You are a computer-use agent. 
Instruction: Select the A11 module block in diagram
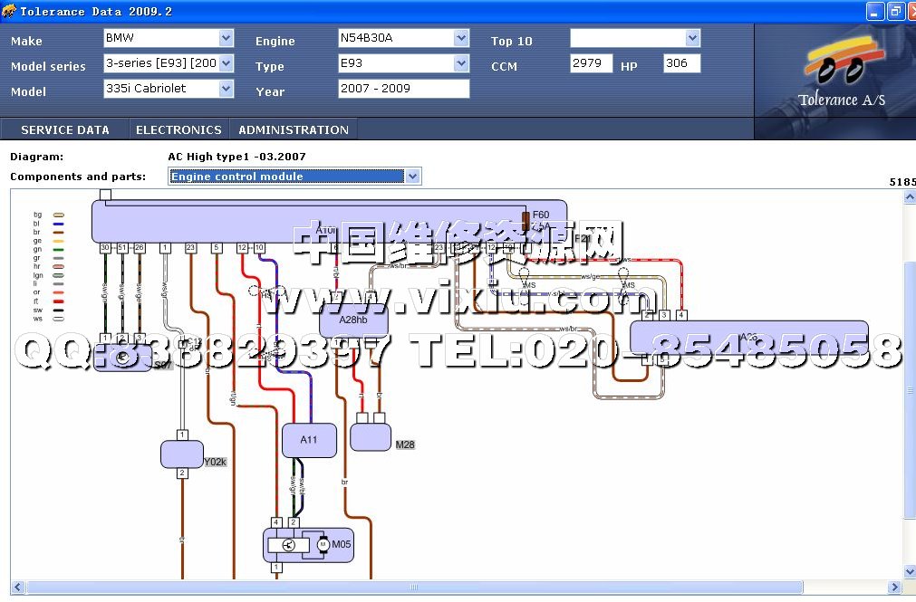pyautogui.click(x=309, y=440)
